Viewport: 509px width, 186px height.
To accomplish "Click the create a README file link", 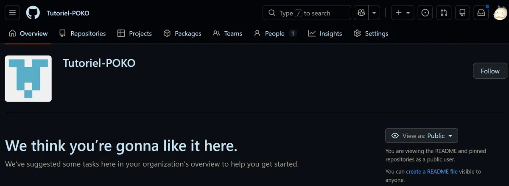I will [431, 172].
